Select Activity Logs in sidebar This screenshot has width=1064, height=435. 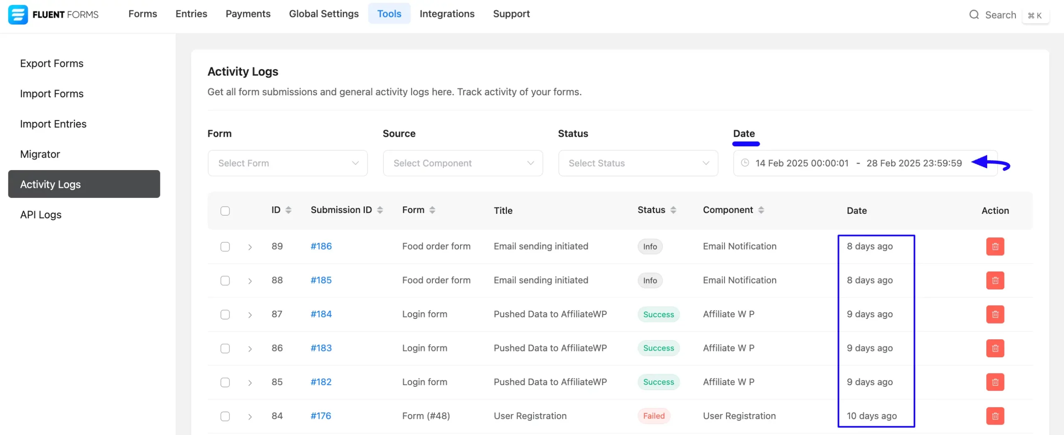84,184
